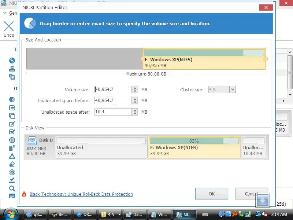The height and width of the screenshot is (220, 293).
Task: Open the Black Technology Roll-Back Data Protection link
Action: [81, 194]
